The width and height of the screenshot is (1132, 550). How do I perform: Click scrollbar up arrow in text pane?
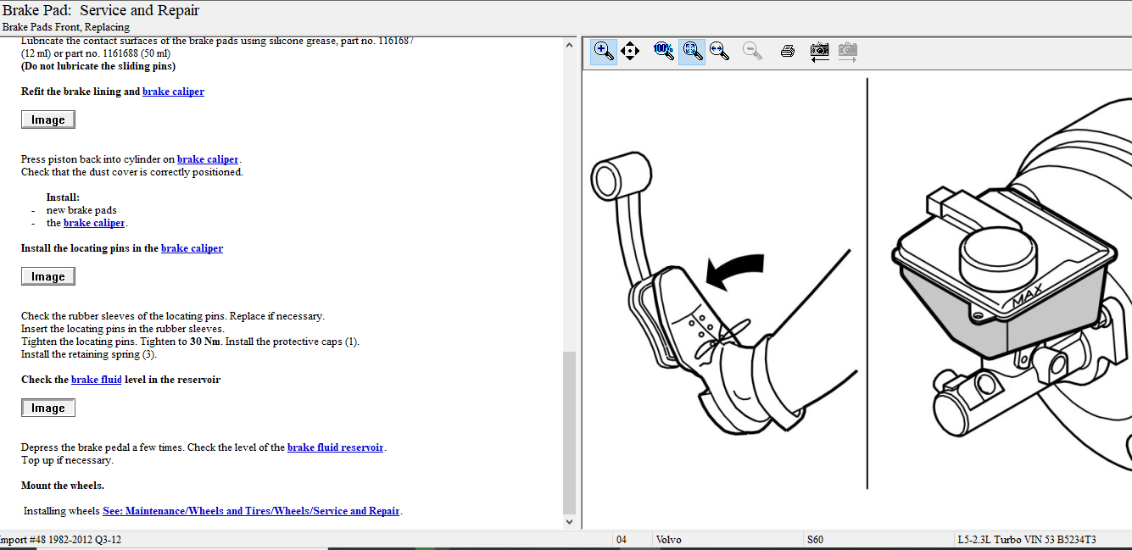point(569,44)
